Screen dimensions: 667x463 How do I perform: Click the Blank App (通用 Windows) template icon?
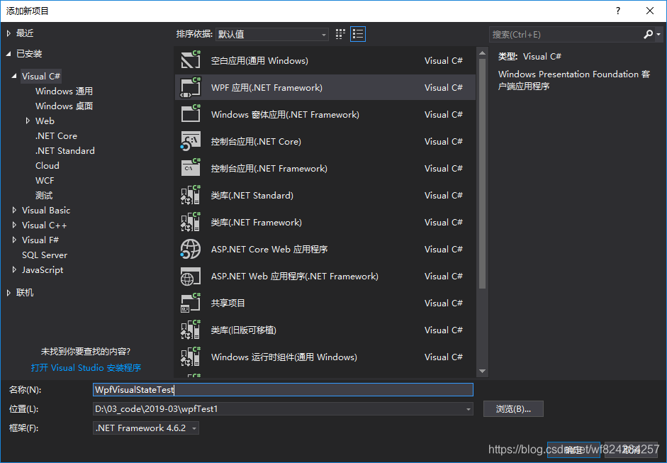click(191, 60)
